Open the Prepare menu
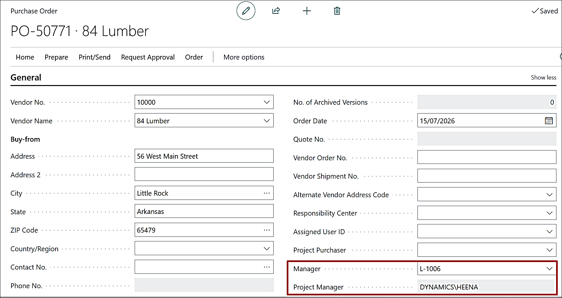562x298 pixels. pyautogui.click(x=56, y=57)
